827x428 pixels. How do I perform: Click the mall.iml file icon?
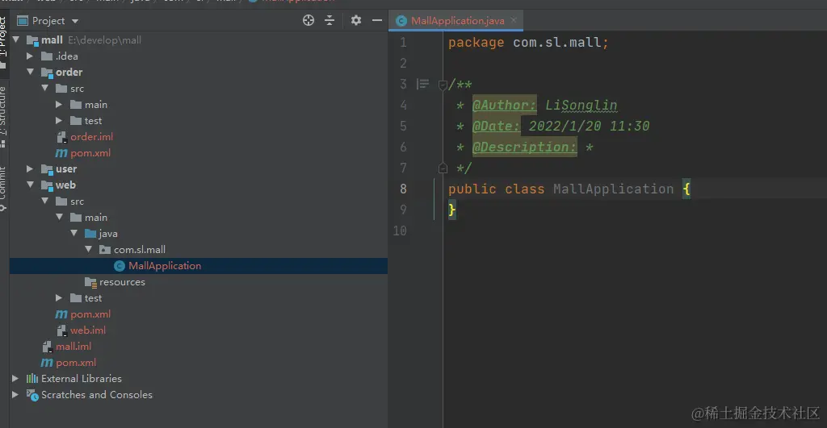47,347
